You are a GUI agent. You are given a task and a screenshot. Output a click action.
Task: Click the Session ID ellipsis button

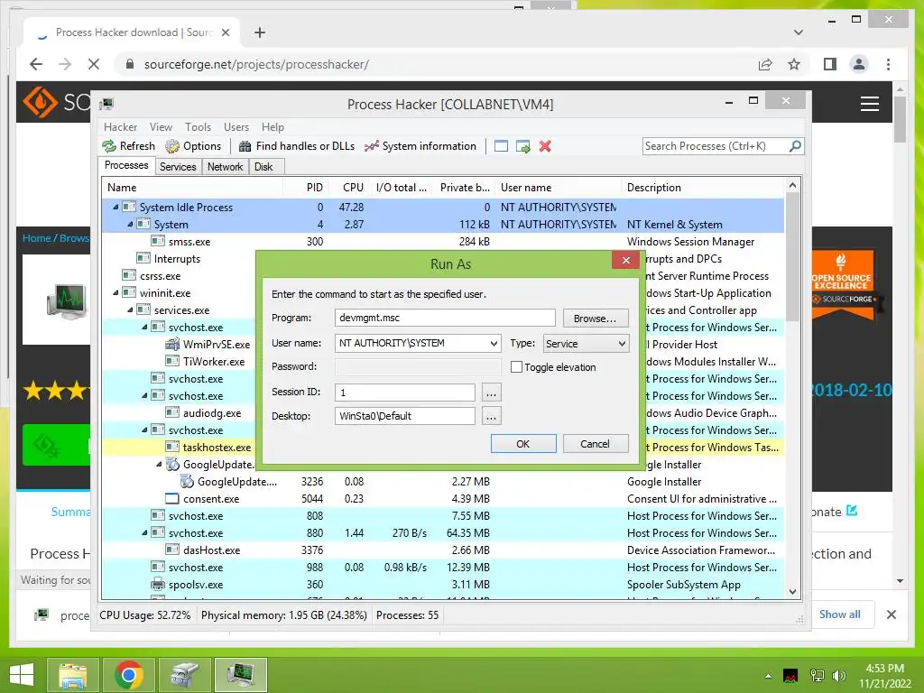(x=492, y=393)
